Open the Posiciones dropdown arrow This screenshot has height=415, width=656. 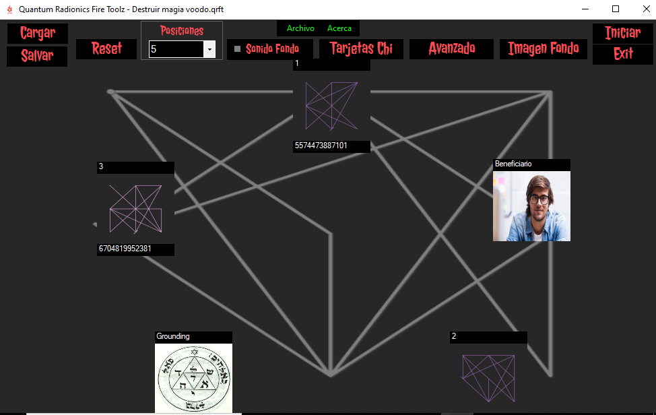pyautogui.click(x=209, y=49)
